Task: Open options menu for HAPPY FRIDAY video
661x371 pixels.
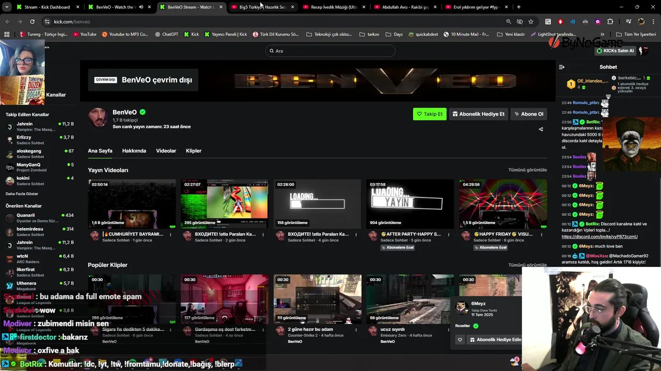Action: pyautogui.click(x=542, y=234)
